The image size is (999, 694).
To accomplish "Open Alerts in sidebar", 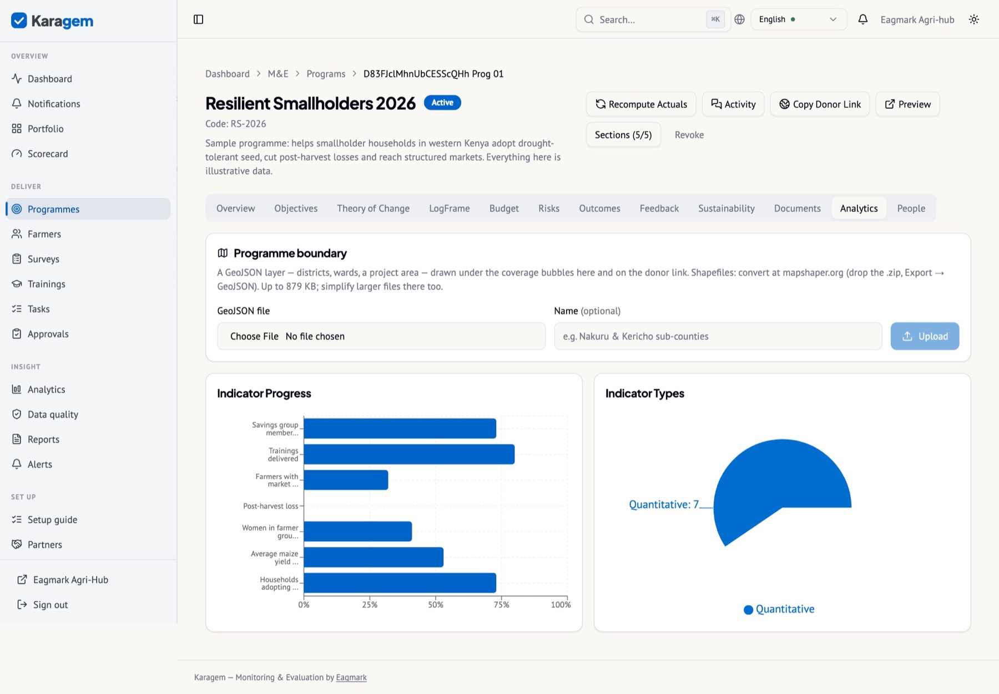I will pos(88,464).
